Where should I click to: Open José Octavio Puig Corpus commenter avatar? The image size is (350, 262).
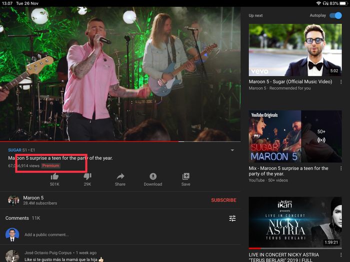coord(12,256)
